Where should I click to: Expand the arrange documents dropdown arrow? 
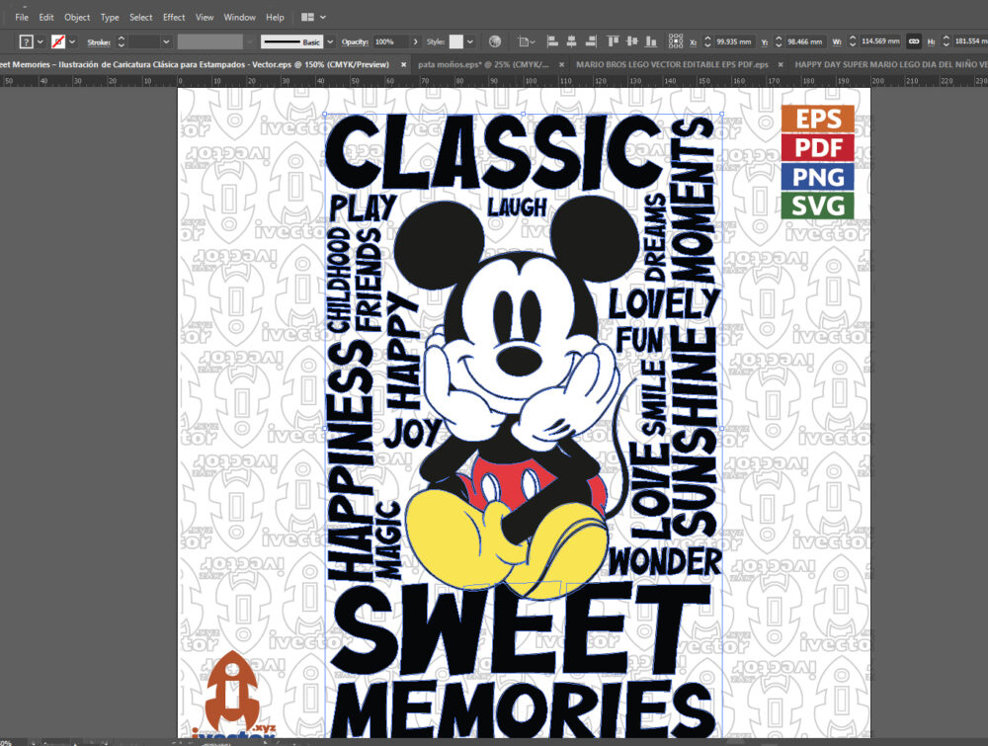(x=323, y=17)
